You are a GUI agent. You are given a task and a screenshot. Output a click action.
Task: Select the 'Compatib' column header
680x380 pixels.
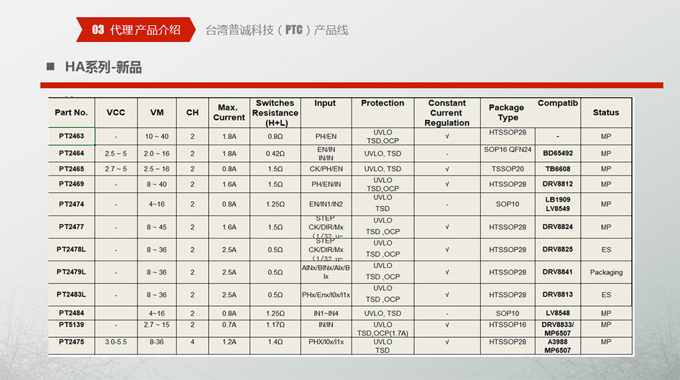tap(558, 103)
